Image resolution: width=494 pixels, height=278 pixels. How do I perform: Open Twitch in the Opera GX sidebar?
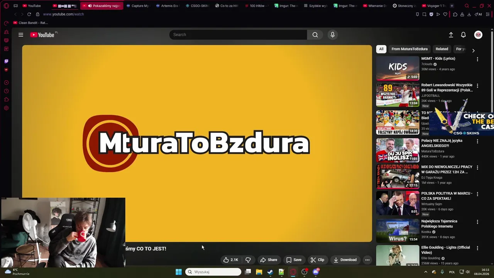tap(6, 61)
